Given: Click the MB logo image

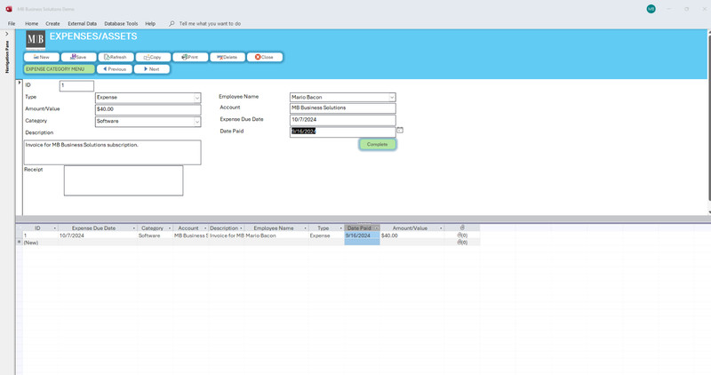Looking at the screenshot, I should (x=36, y=40).
